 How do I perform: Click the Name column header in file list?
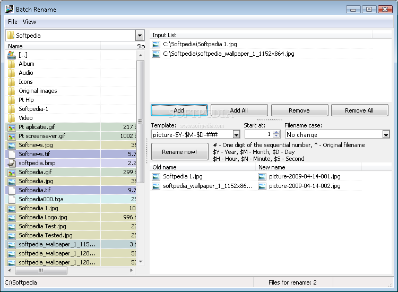point(53,46)
